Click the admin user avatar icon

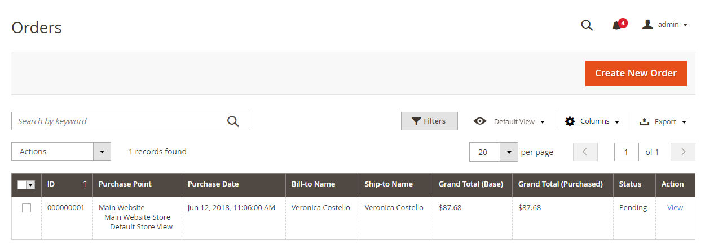pos(647,24)
